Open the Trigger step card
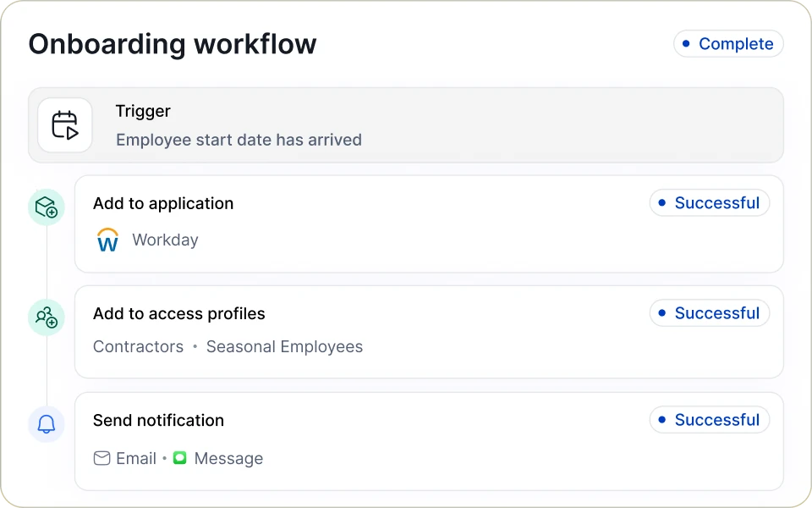This screenshot has width=812, height=508. coord(405,125)
